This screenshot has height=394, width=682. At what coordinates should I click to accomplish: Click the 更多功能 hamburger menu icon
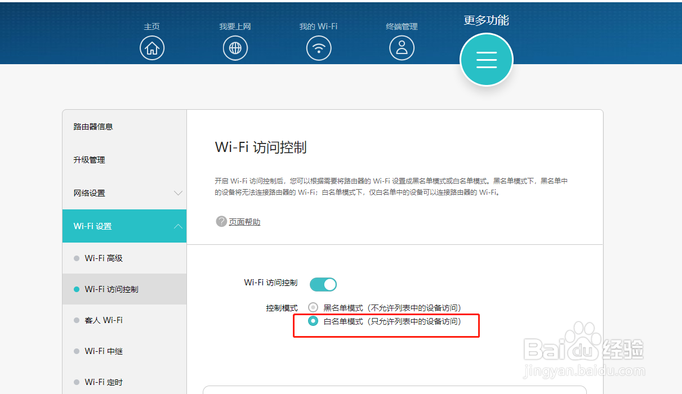(x=486, y=59)
